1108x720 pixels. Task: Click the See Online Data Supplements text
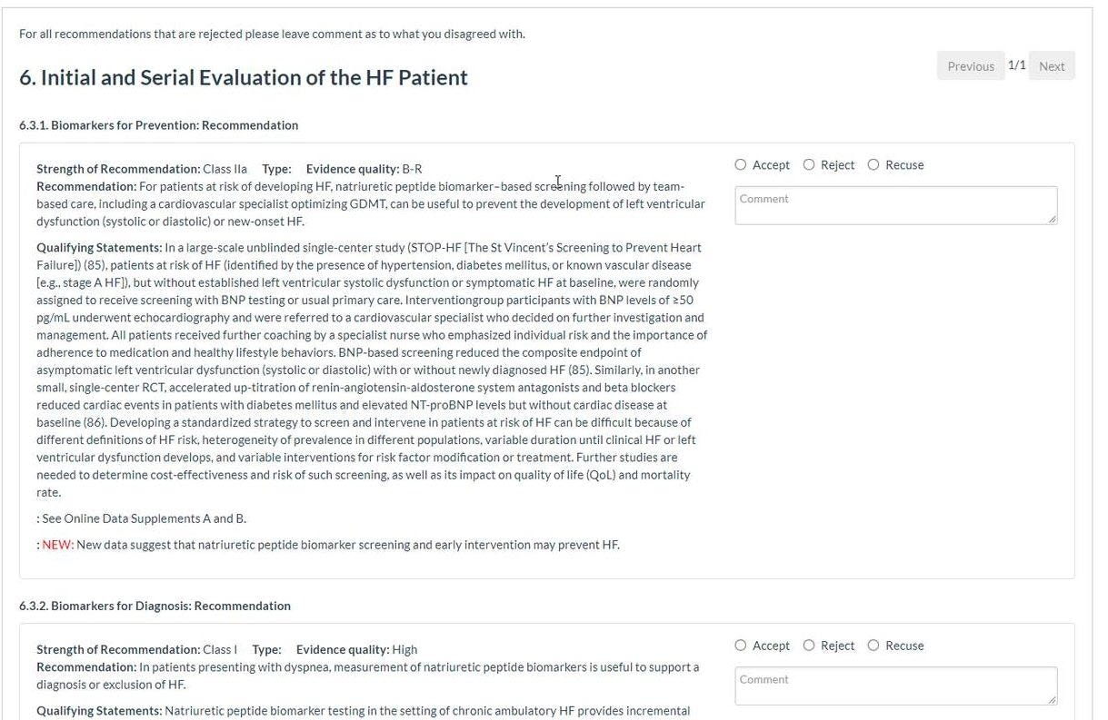click(x=144, y=518)
